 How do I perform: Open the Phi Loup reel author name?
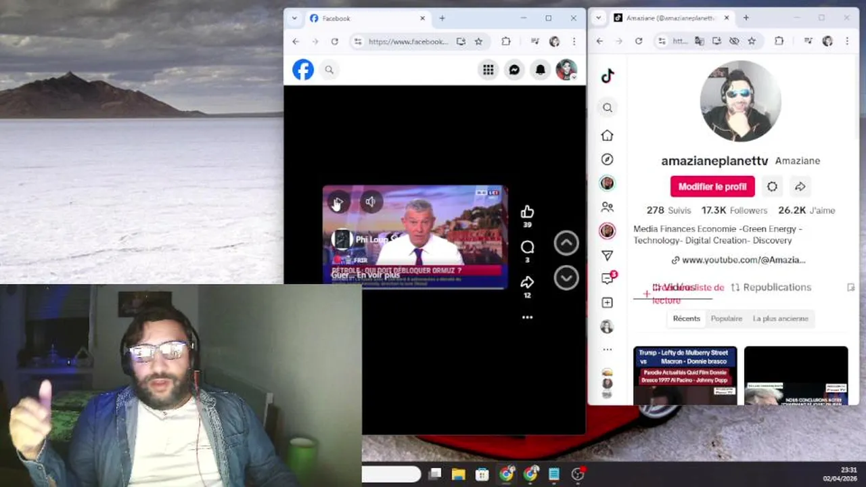372,239
